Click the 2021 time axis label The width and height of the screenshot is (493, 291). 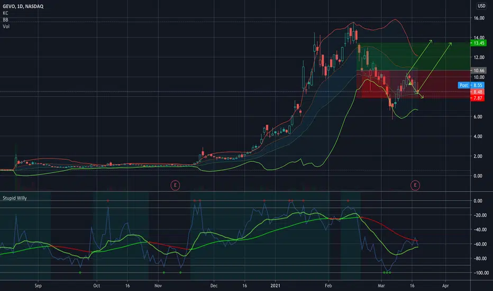tap(275, 286)
